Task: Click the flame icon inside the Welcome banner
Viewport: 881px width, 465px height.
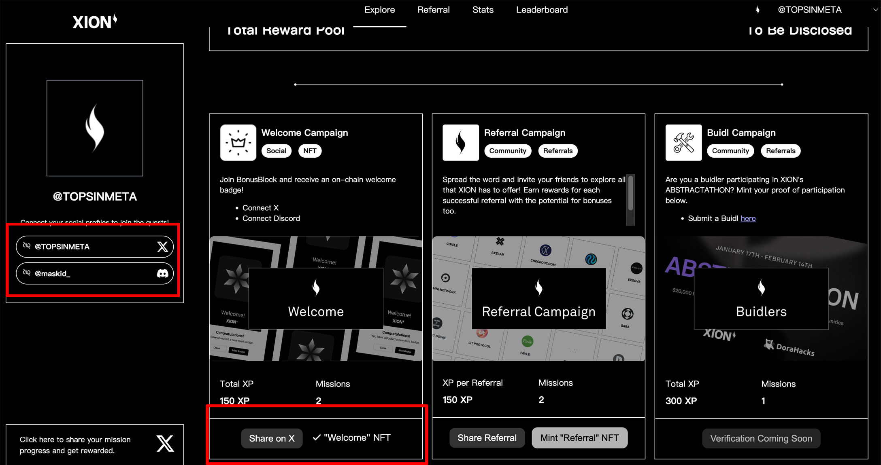Action: pos(316,288)
